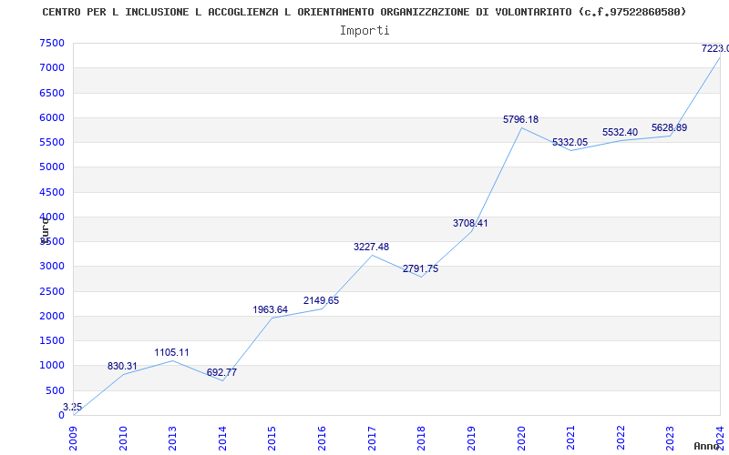
Task: Click the 'Anno' x-axis title
Action: 708,446
